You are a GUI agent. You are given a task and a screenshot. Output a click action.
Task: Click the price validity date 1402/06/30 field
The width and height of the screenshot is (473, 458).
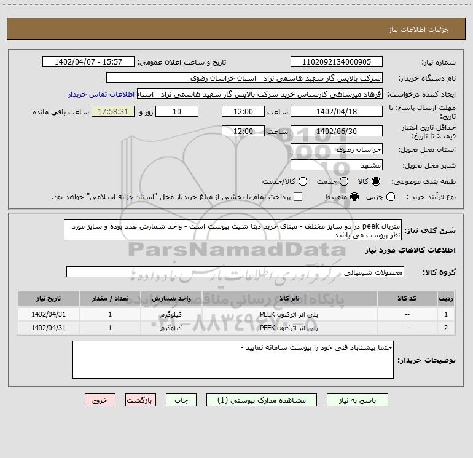click(336, 132)
